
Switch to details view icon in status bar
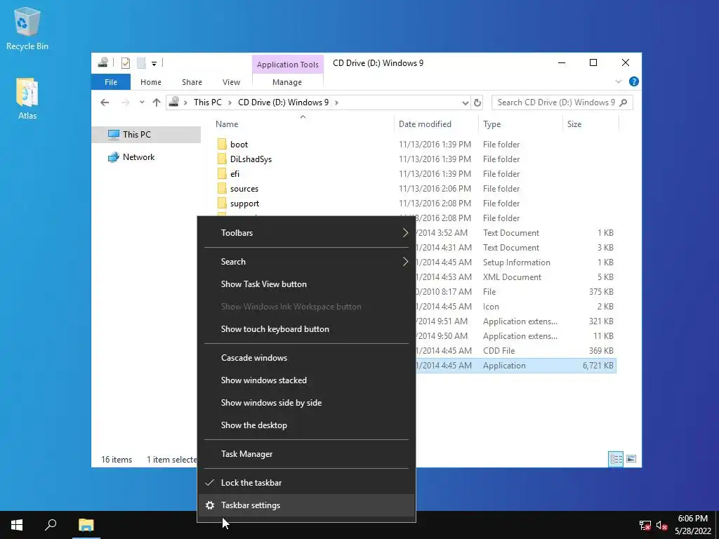coord(616,459)
